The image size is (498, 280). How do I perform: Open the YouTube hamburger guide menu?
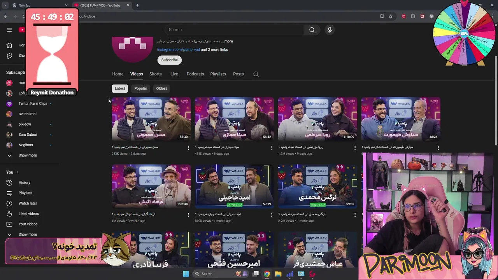9,30
